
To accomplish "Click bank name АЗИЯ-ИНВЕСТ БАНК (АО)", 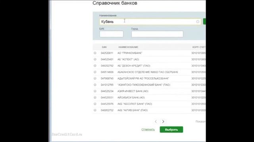I will (133, 91).
